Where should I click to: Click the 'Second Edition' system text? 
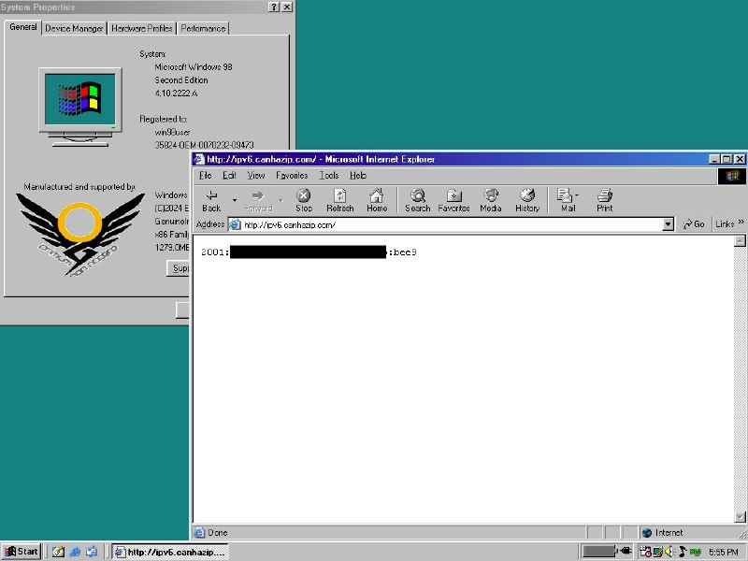(x=181, y=80)
